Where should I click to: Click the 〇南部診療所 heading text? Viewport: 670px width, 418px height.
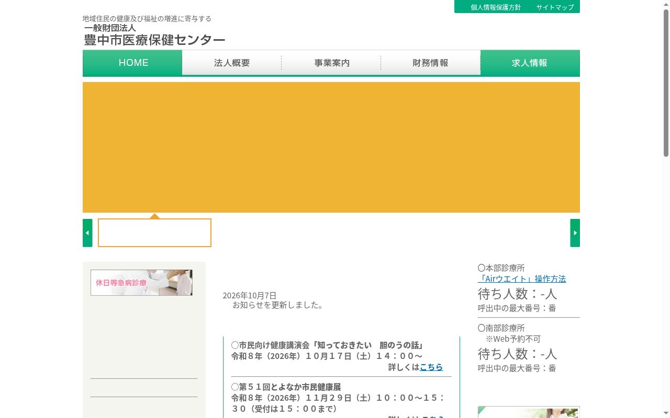[501, 328]
